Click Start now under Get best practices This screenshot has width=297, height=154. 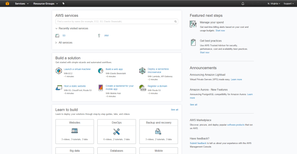point(205,53)
